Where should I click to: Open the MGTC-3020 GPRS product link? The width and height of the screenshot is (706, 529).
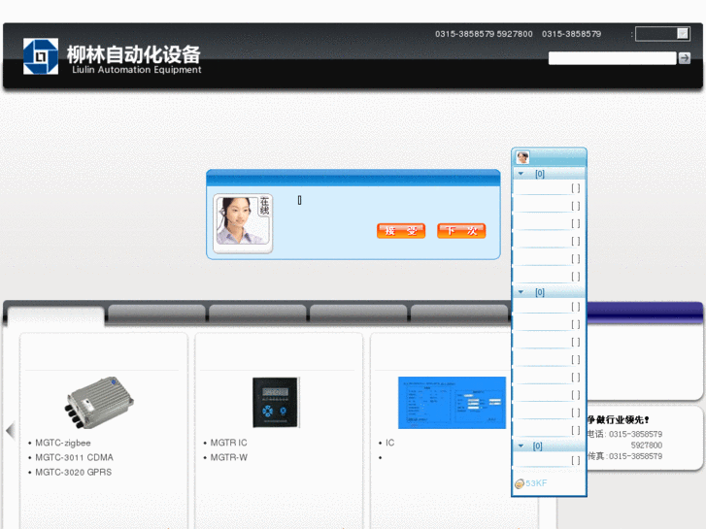tap(74, 473)
